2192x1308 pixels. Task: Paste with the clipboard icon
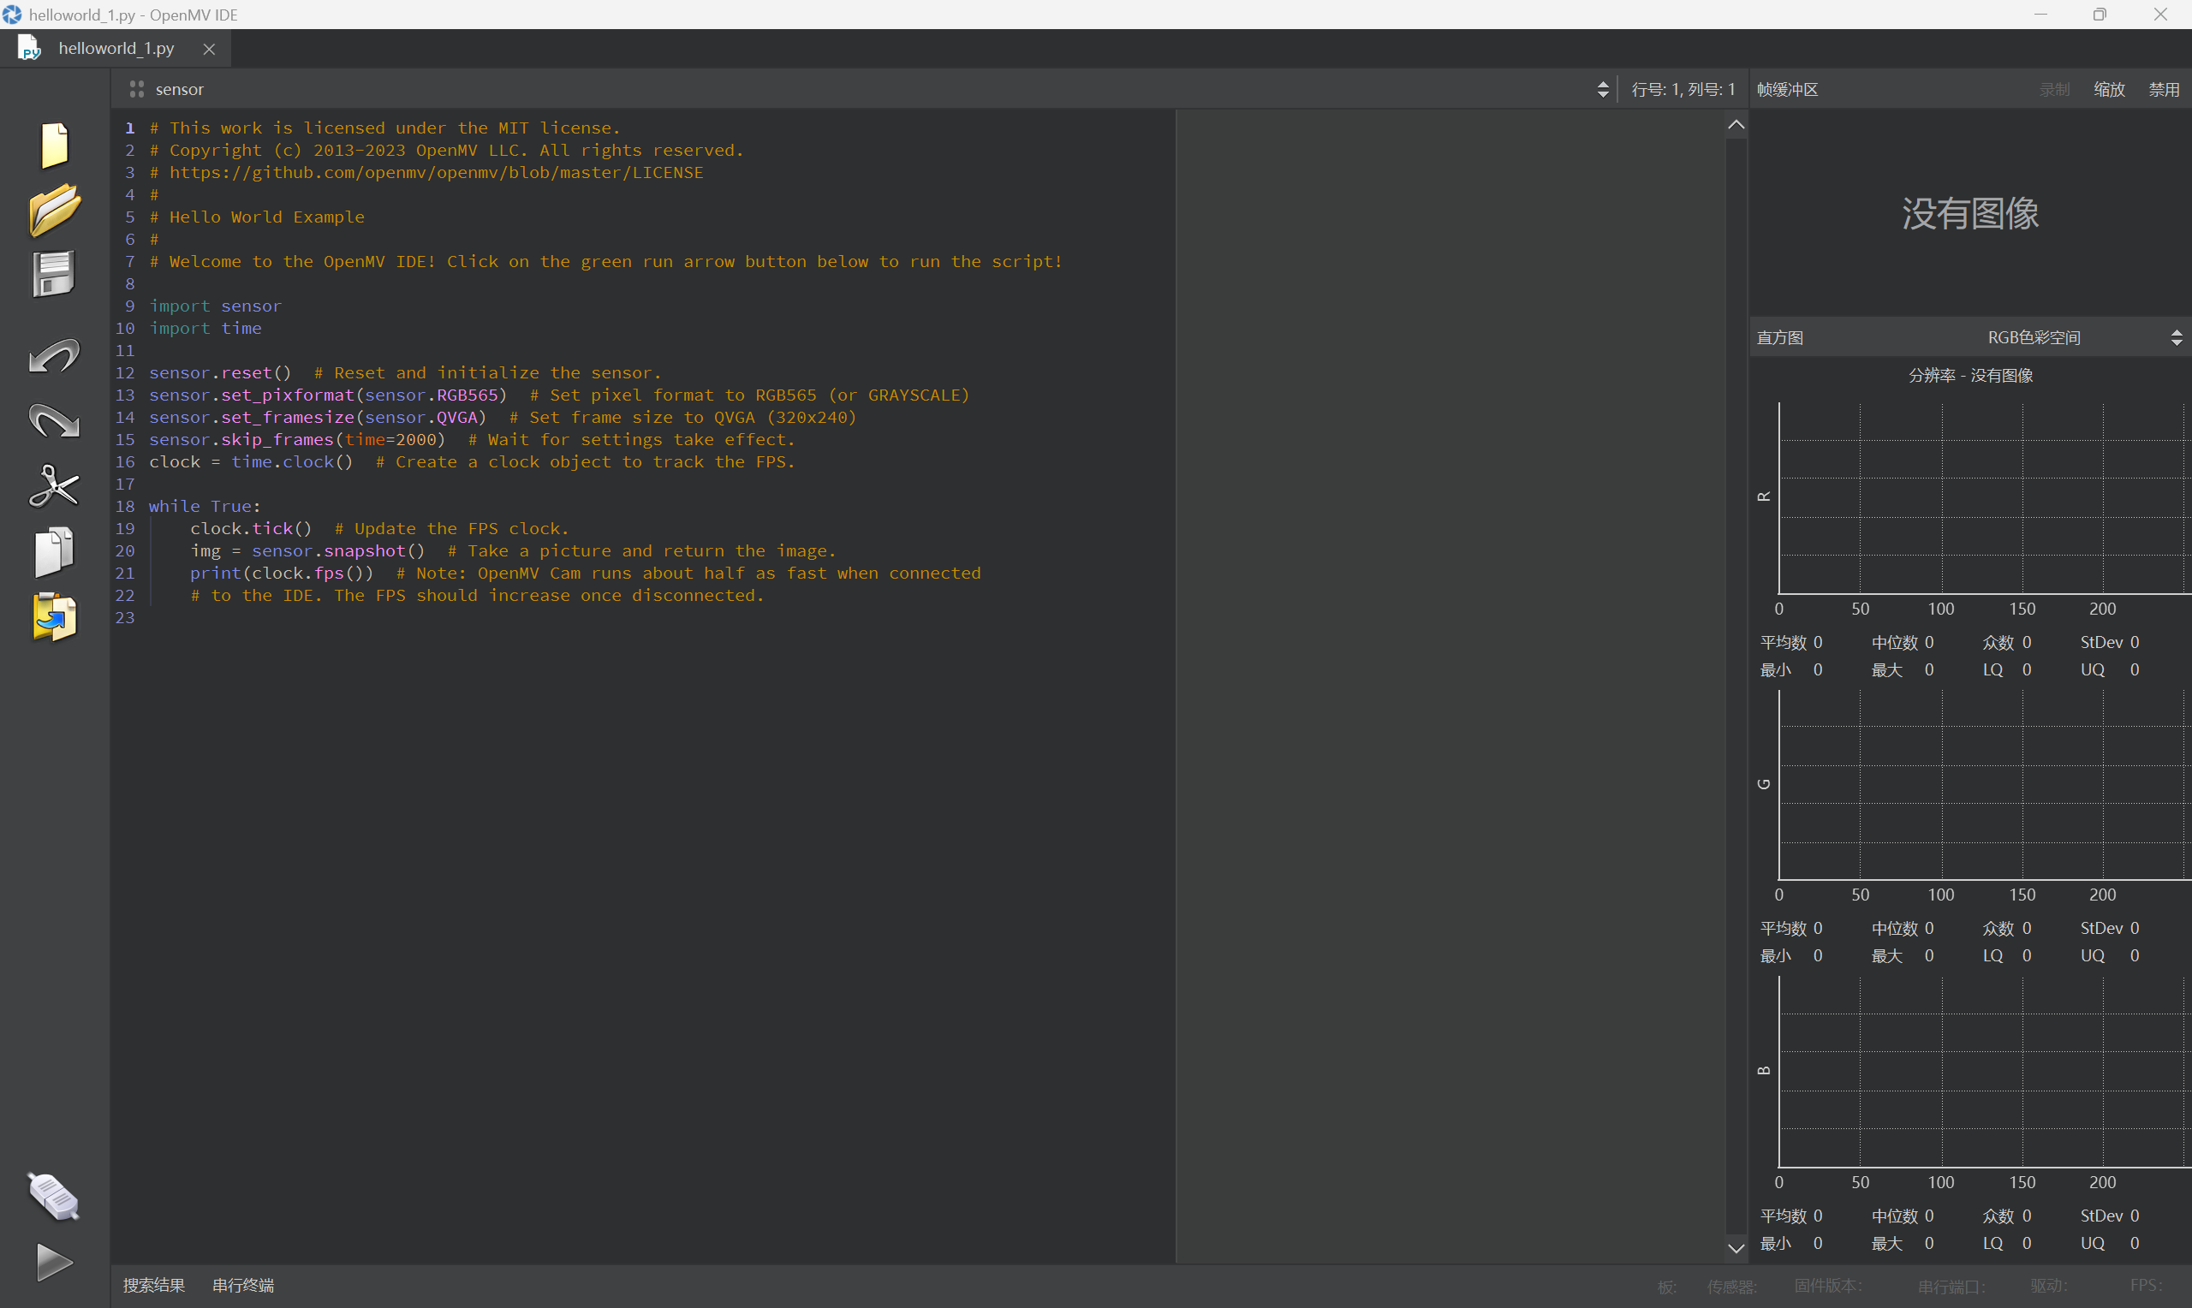[55, 617]
